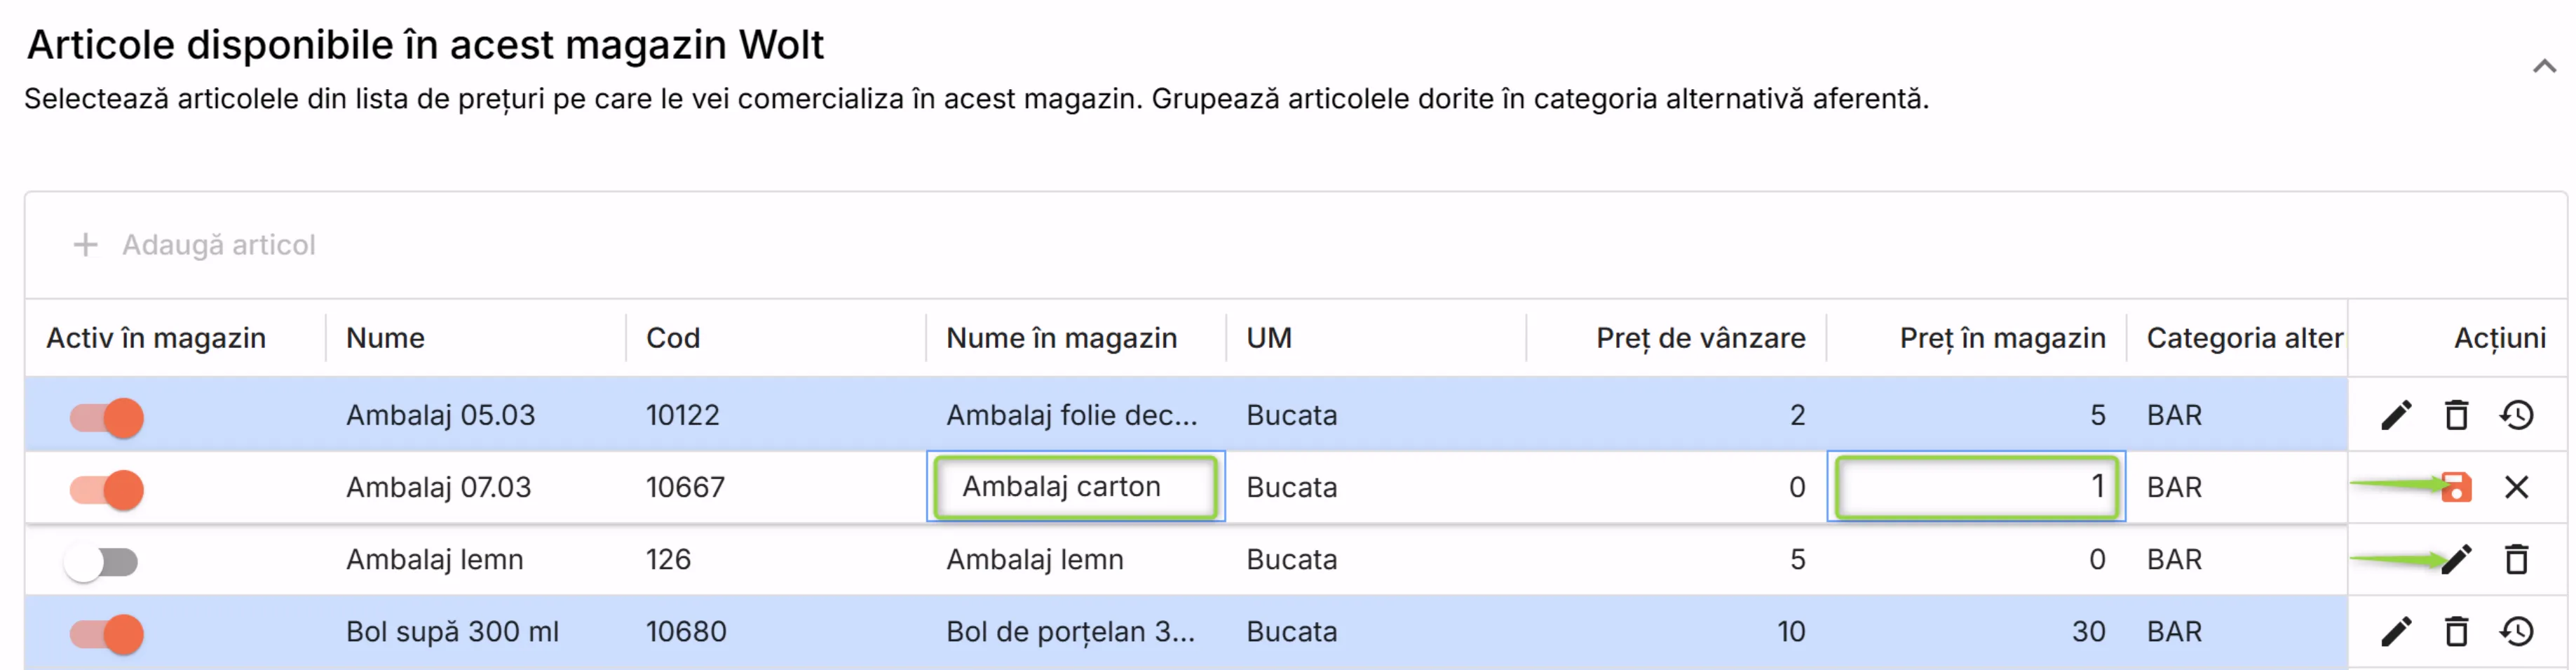This screenshot has width=2576, height=670.
Task: Sort by Categoria alter column header
Action: [2245, 338]
